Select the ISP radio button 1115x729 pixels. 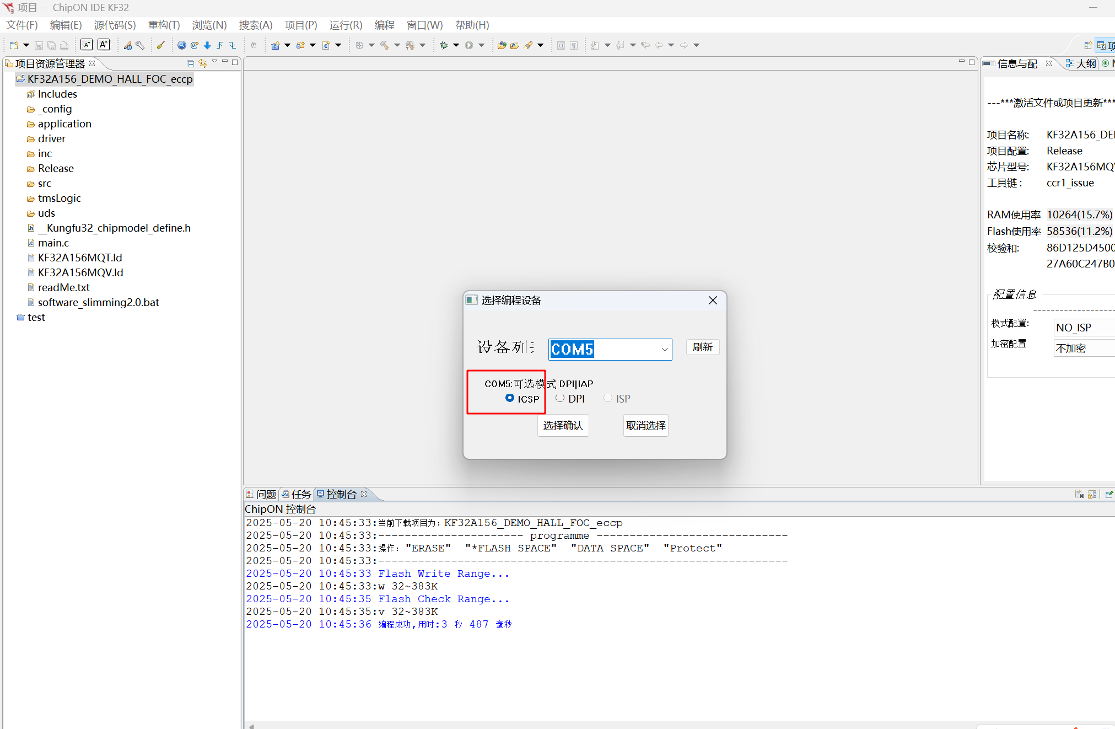click(x=608, y=398)
